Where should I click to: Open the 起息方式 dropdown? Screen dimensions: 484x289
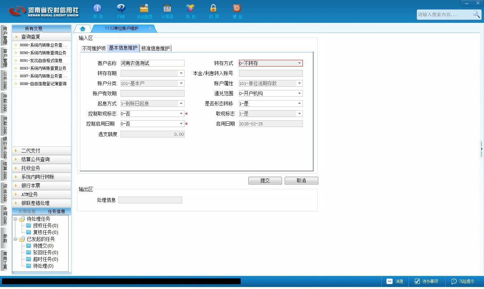181,104
